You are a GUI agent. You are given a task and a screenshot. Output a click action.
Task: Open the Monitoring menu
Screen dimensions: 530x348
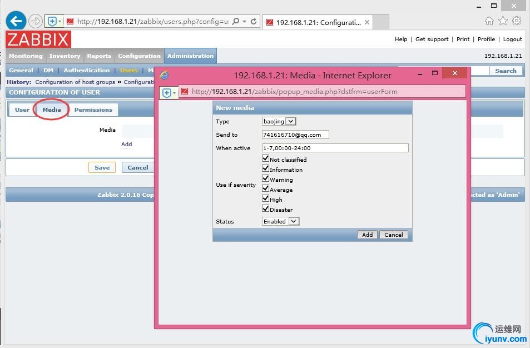26,56
